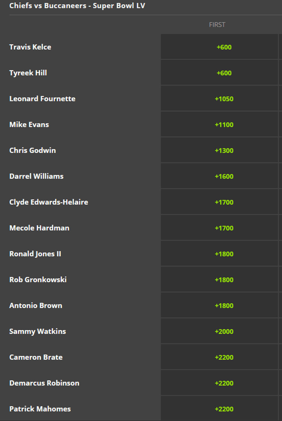Select Patrick Mahomes player name
This screenshot has height=421, width=282.
tap(40, 409)
